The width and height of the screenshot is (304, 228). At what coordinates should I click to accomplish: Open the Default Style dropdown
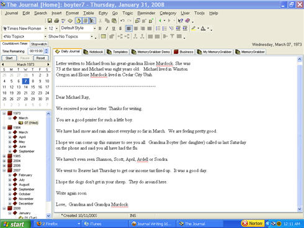click(x=94, y=29)
